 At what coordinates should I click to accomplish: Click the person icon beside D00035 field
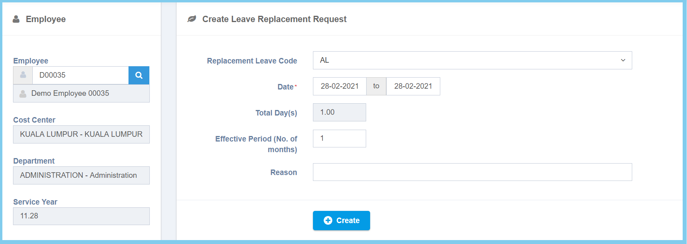(23, 75)
